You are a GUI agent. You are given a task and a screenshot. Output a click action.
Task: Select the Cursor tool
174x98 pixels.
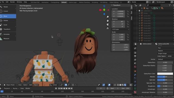[8, 11]
